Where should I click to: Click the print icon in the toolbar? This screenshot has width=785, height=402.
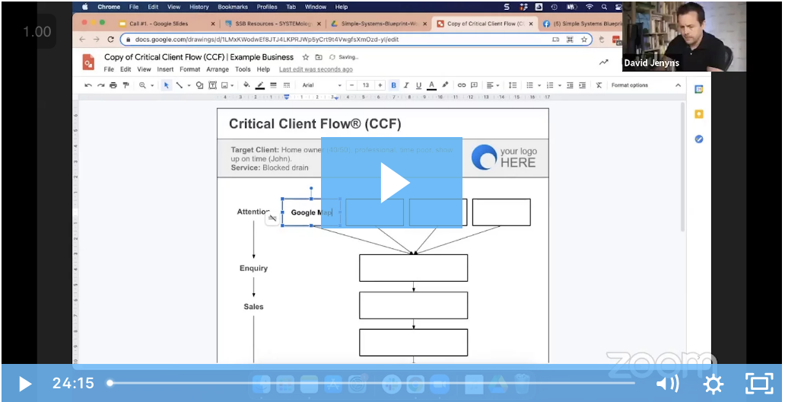click(113, 85)
